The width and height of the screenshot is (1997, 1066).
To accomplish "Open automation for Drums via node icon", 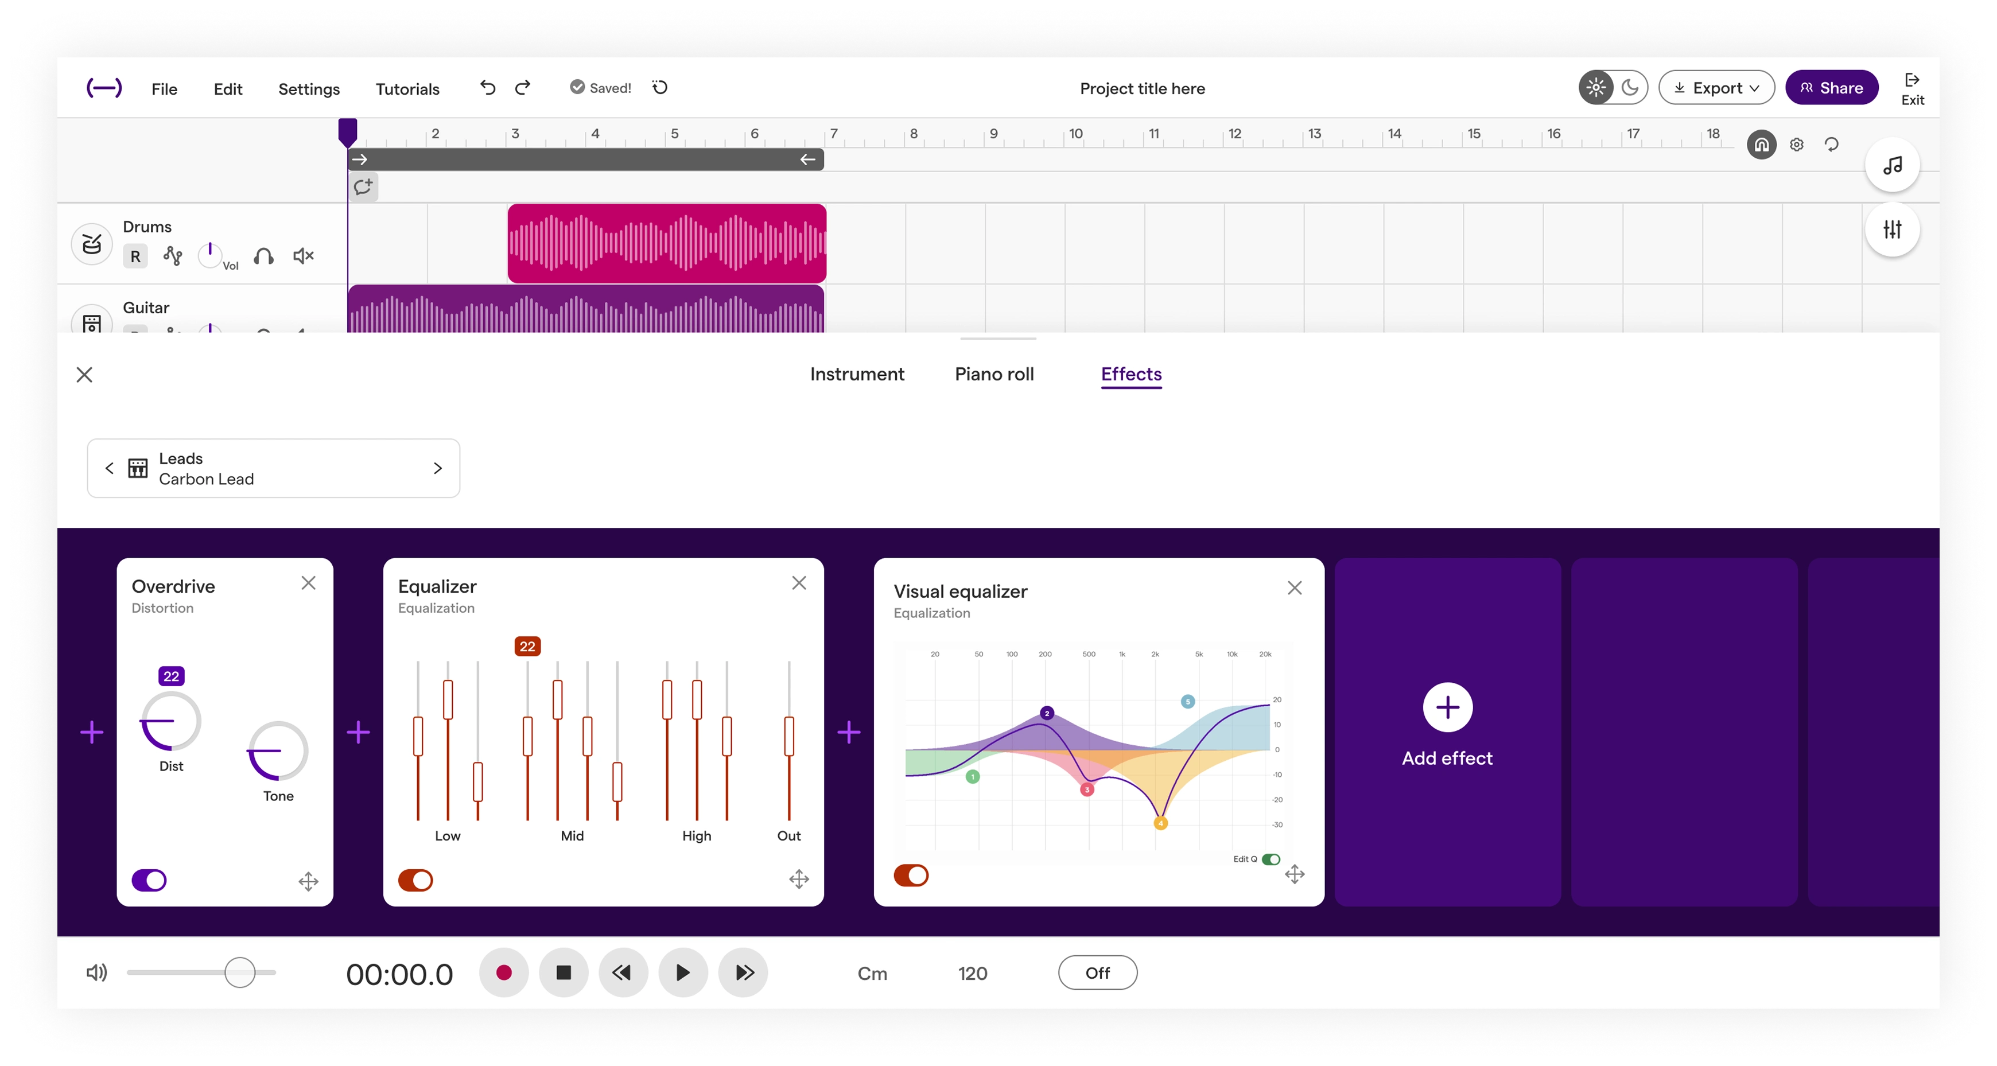I will tap(173, 256).
